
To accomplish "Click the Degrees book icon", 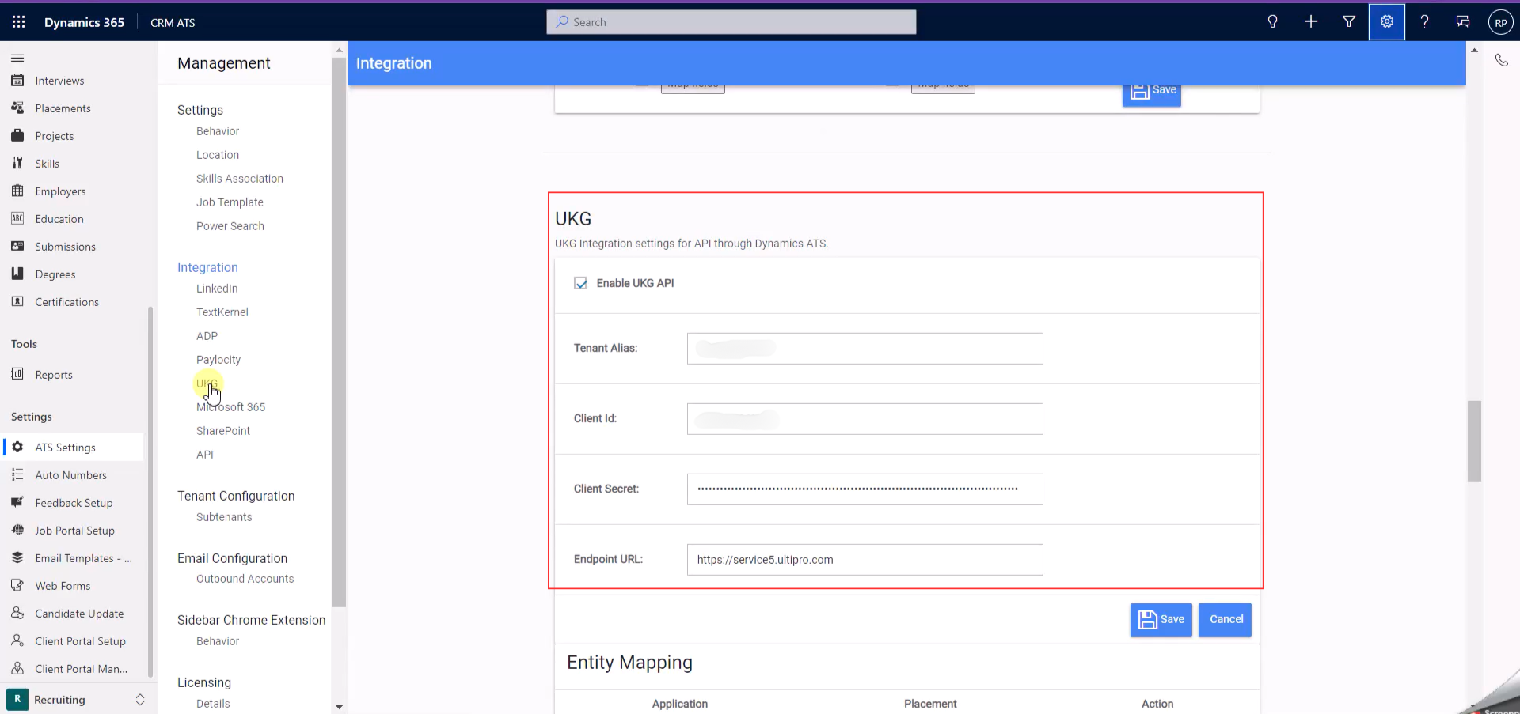I will coord(17,274).
